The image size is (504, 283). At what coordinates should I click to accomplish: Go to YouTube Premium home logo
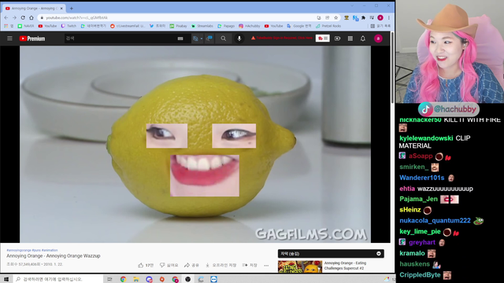(31, 39)
